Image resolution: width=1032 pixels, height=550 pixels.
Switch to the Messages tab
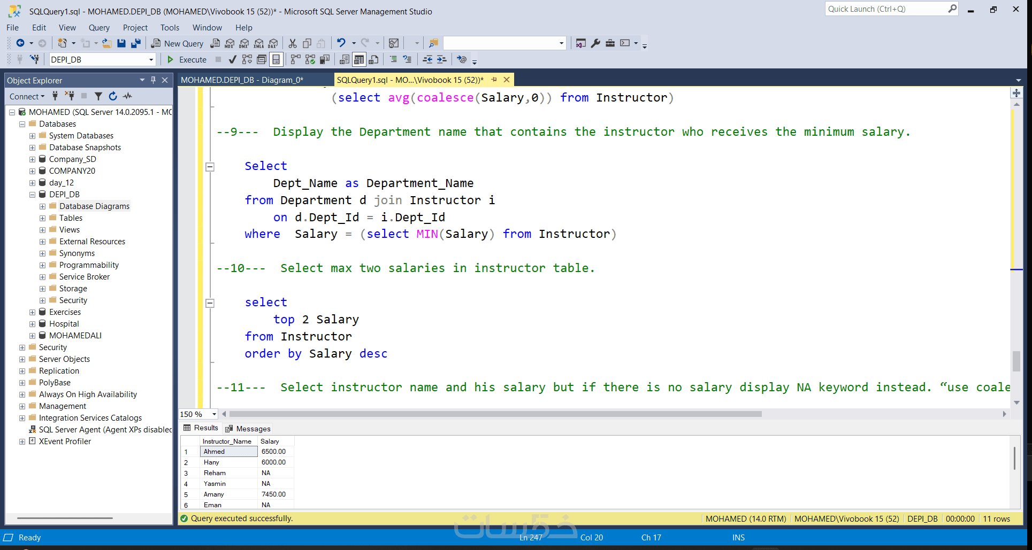click(248, 429)
